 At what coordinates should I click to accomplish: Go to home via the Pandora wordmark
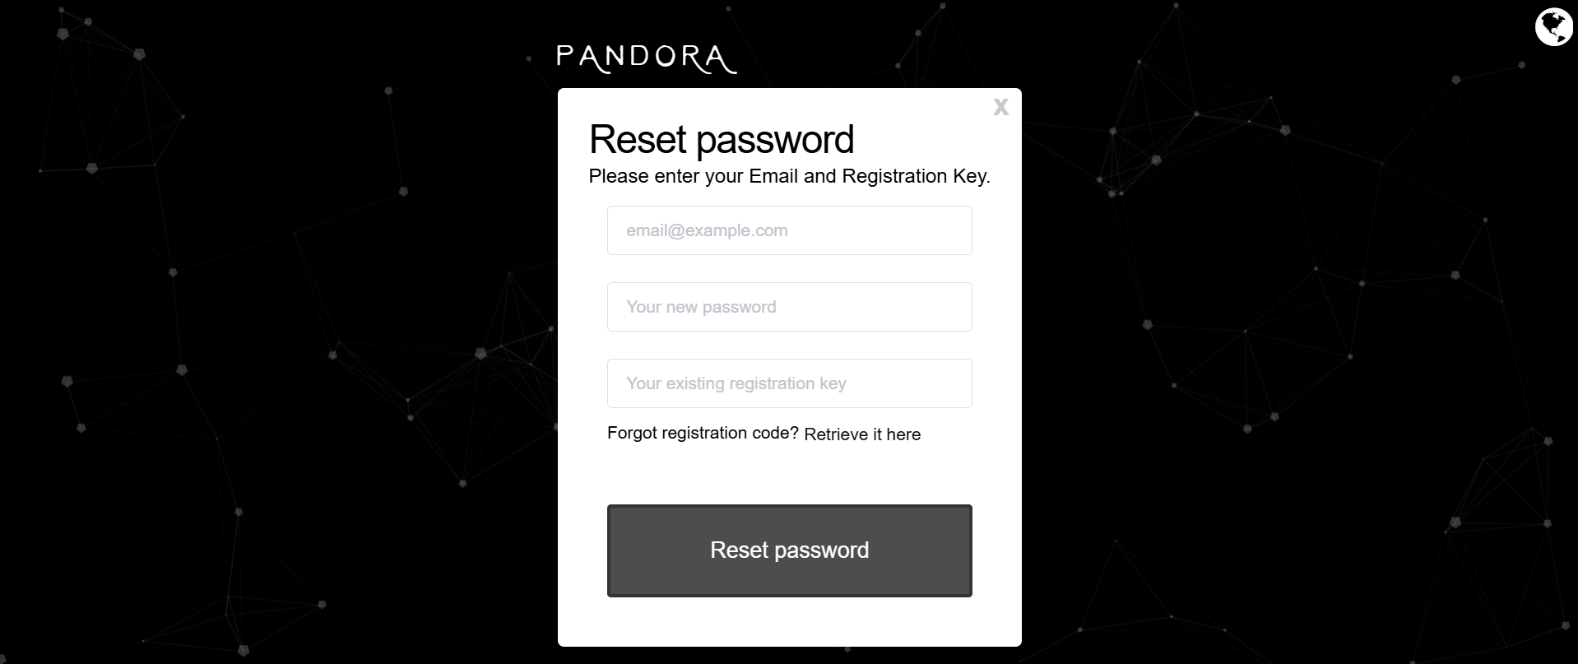point(646,58)
